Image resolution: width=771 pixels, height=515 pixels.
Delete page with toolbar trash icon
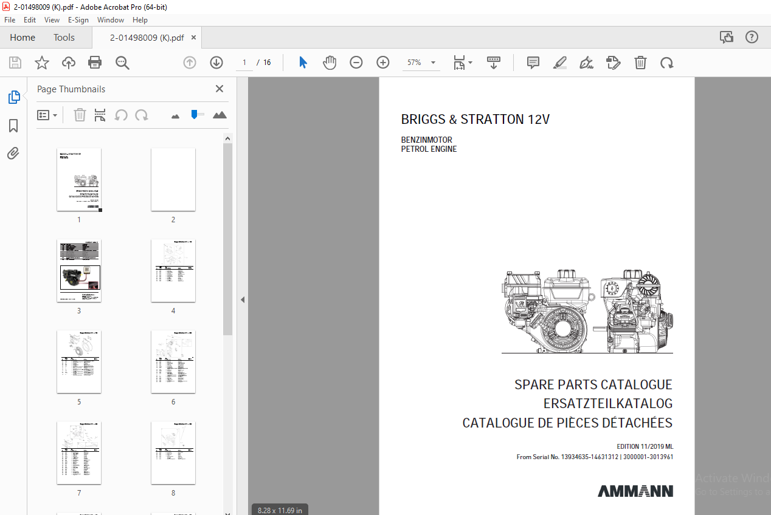[640, 63]
